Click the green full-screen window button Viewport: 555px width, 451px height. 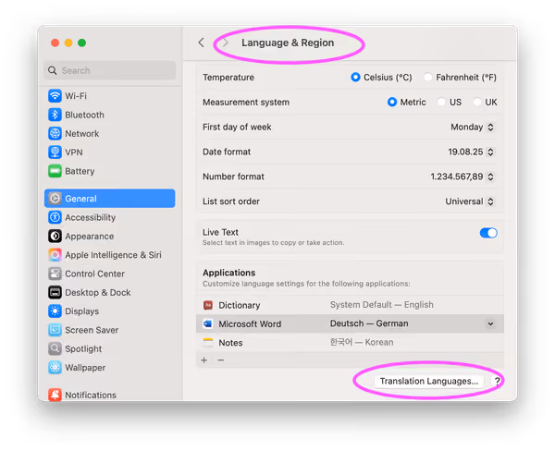pyautogui.click(x=81, y=43)
